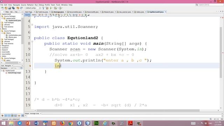Click the Debug Project icon
The height and width of the screenshot is (126, 224).
(55, 8)
